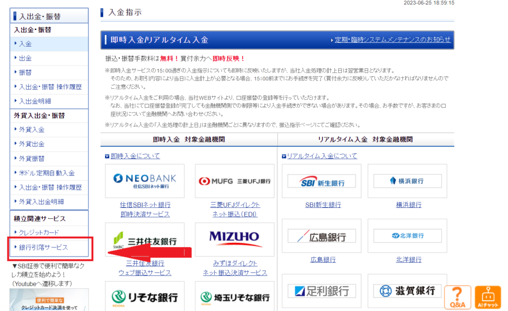Select the 北洋銀行 logo
508x311 pixels.
pos(407,236)
